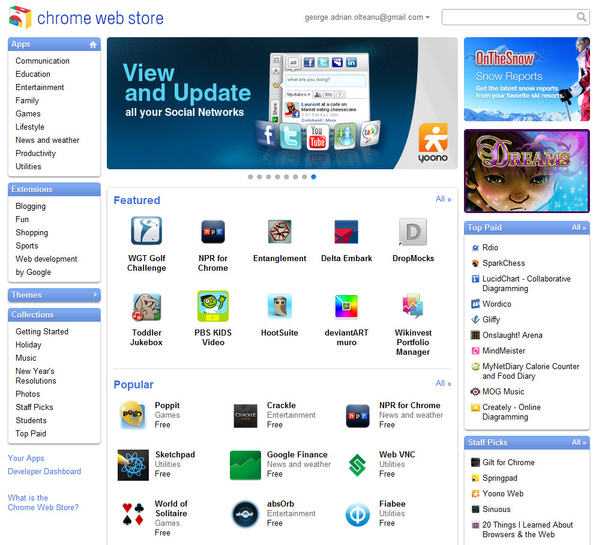Click the home icon in Apps header
596x545 pixels.
[93, 44]
